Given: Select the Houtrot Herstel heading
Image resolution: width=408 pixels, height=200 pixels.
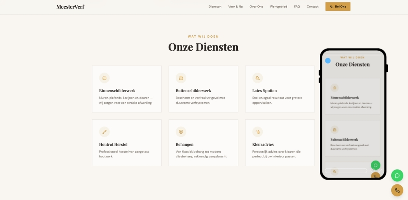Looking at the screenshot, I should tap(113, 145).
